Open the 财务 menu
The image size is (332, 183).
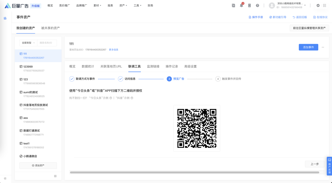tap(150, 5)
